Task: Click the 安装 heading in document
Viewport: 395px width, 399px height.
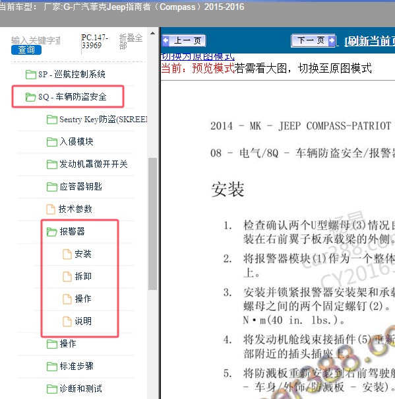Action: tap(228, 190)
